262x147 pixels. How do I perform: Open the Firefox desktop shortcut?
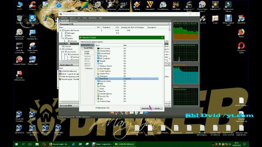tap(241, 33)
